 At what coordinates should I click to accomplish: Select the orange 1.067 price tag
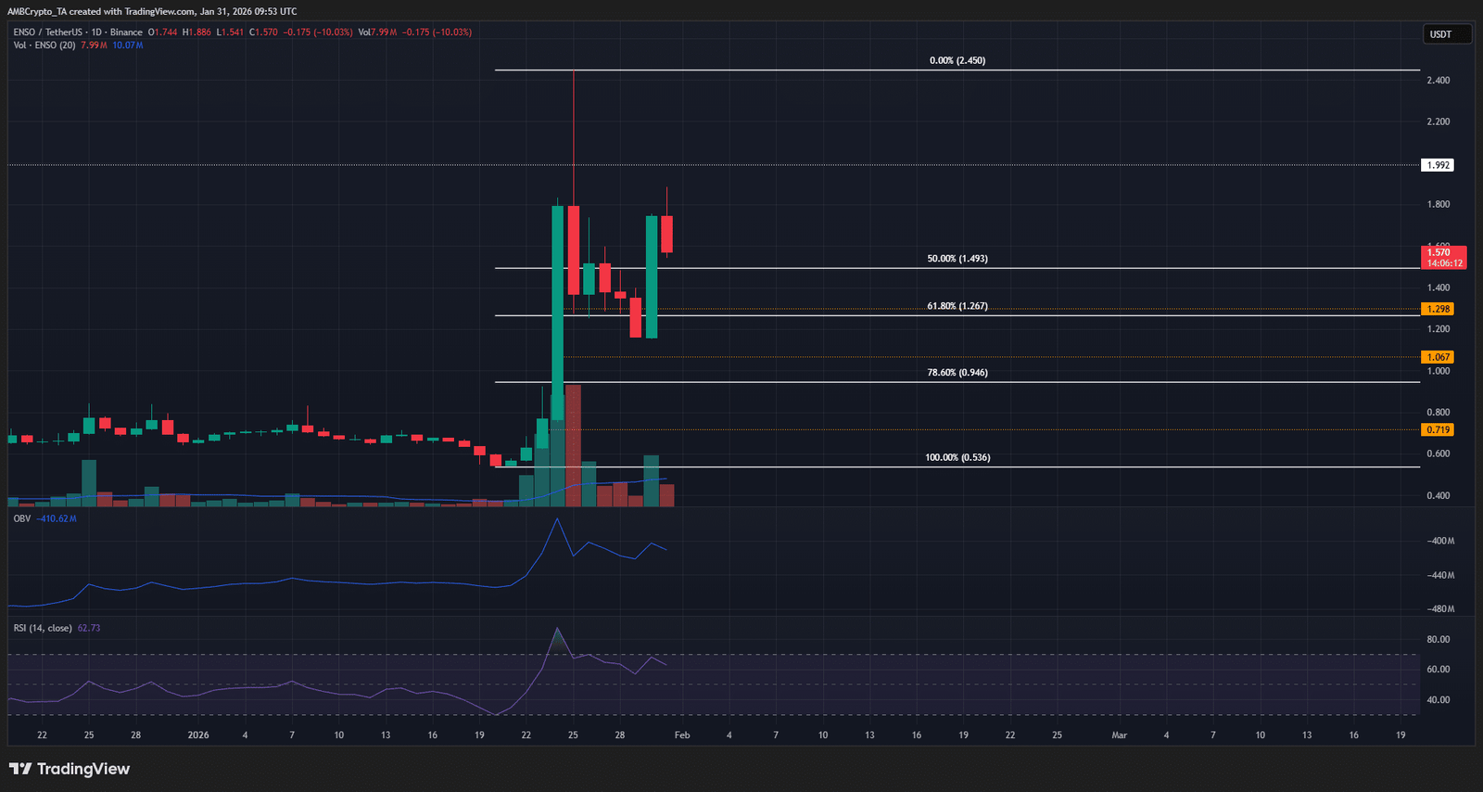[1438, 357]
